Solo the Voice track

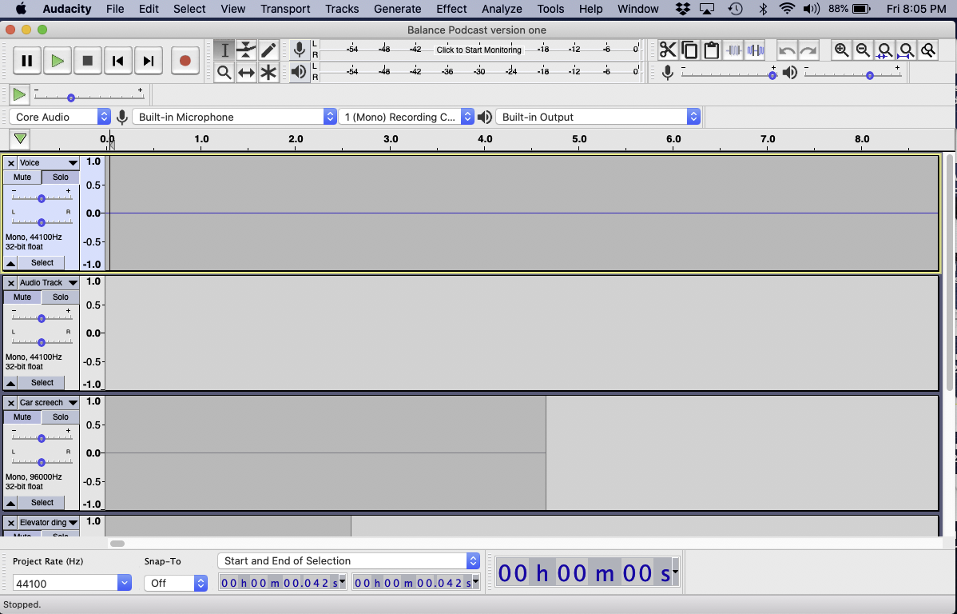61,177
